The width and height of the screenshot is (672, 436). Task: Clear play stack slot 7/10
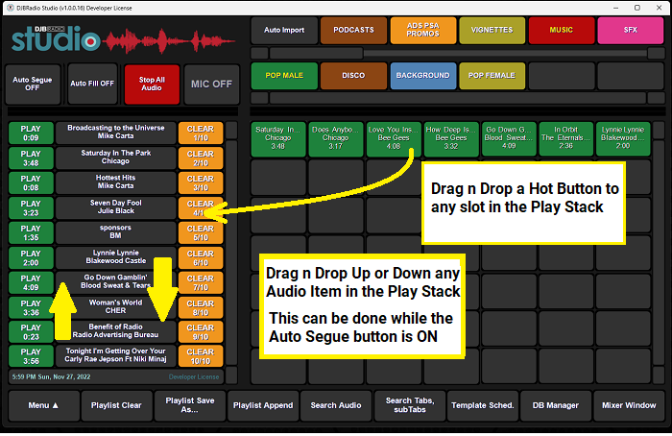tap(201, 283)
